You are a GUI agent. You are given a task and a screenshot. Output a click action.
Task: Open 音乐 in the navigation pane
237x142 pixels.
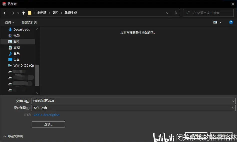(17, 54)
